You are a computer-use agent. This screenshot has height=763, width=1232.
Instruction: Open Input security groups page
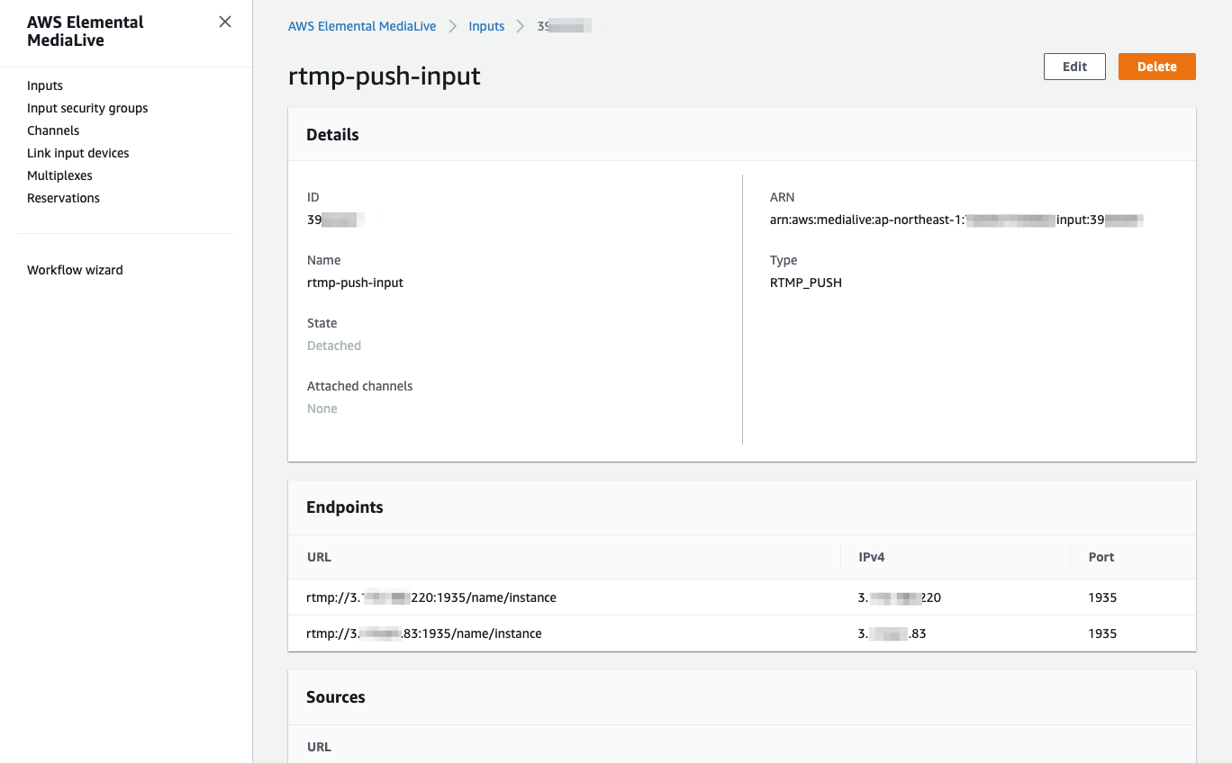pos(87,108)
